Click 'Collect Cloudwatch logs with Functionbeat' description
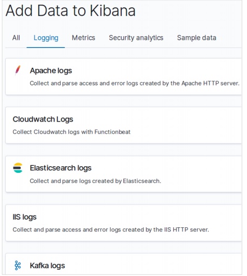This screenshot has width=247, height=276. pyautogui.click(x=71, y=132)
